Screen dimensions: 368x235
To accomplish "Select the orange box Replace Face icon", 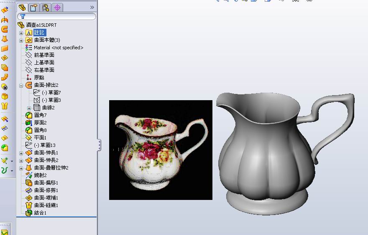I will coord(5,96).
